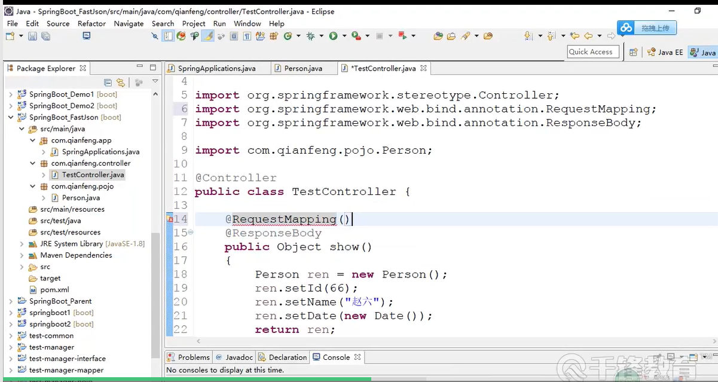The width and height of the screenshot is (718, 382).
Task: Click the error marker on line 14
Action: (170, 219)
